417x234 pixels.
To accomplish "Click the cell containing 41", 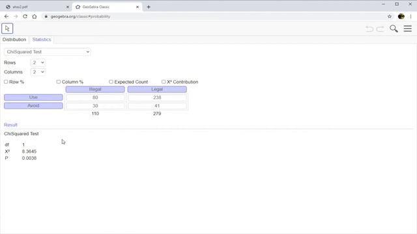I will 157,106.
